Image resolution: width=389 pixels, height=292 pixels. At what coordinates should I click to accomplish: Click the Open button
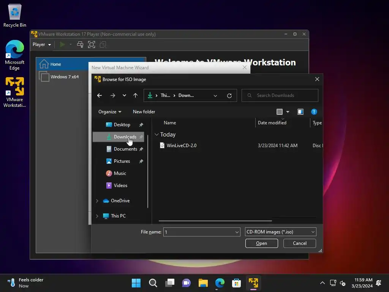[261, 243]
